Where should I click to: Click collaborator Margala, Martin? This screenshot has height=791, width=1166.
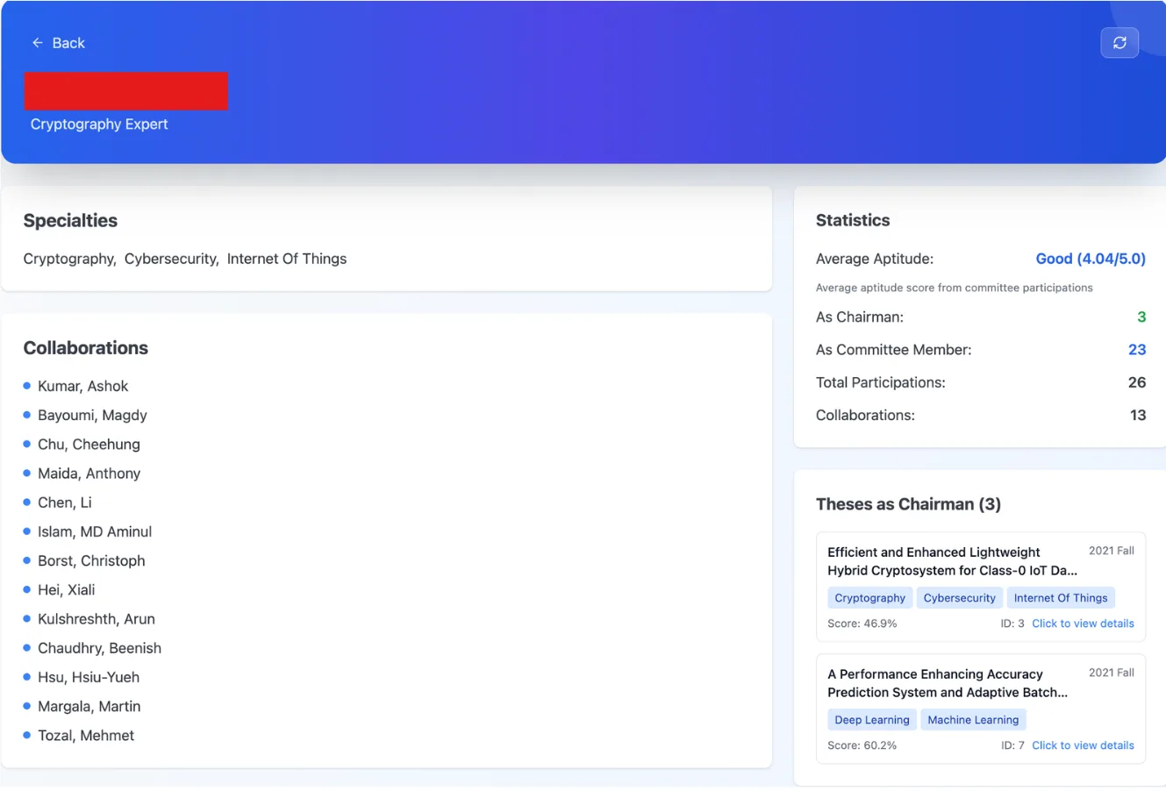89,706
